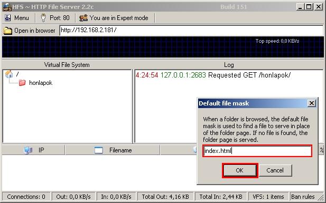Click the Filename column window icon
The height and width of the screenshot is (203, 326).
99,150
